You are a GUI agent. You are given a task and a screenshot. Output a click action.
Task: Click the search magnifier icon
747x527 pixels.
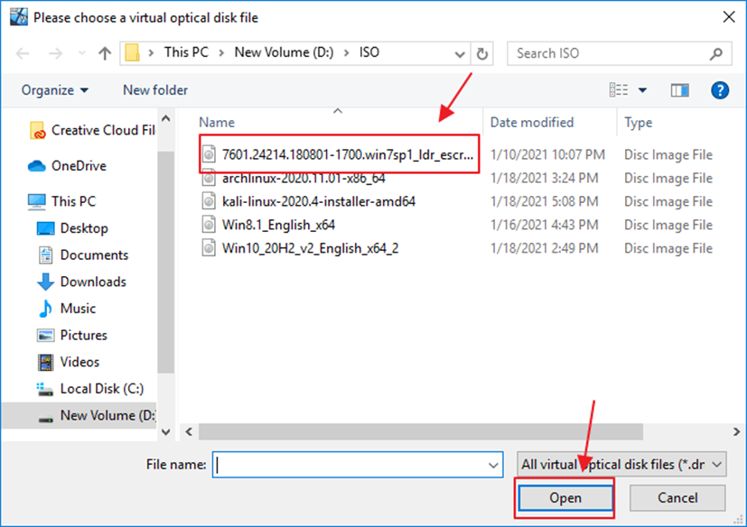coord(716,53)
